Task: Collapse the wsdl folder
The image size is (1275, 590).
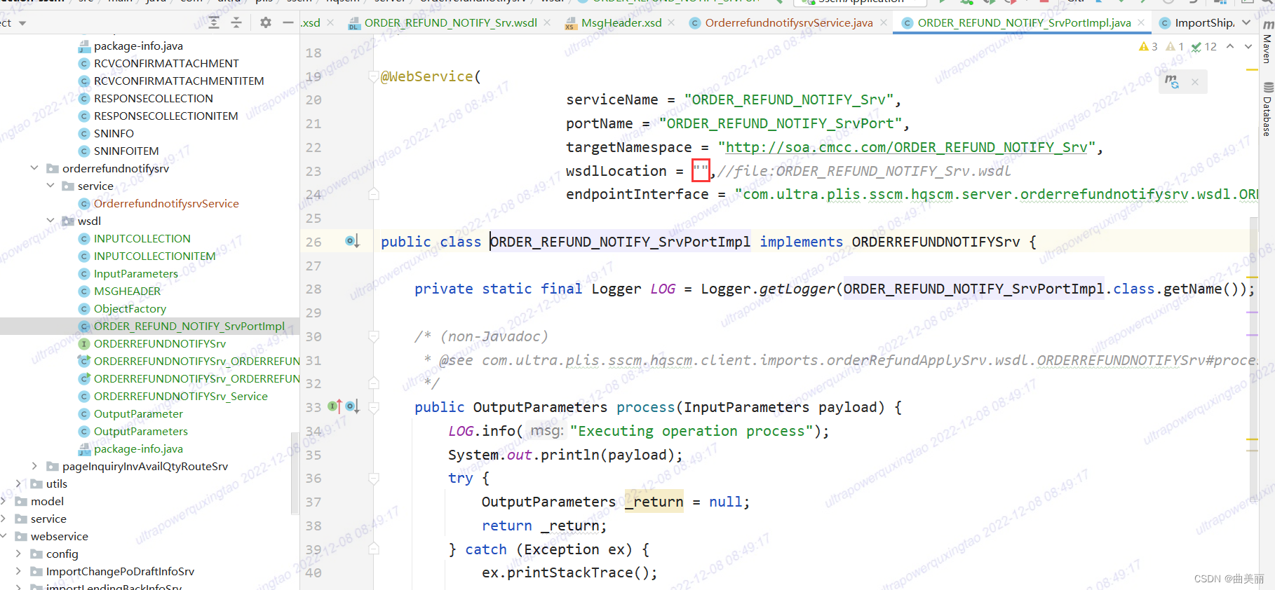Action: tap(50, 221)
